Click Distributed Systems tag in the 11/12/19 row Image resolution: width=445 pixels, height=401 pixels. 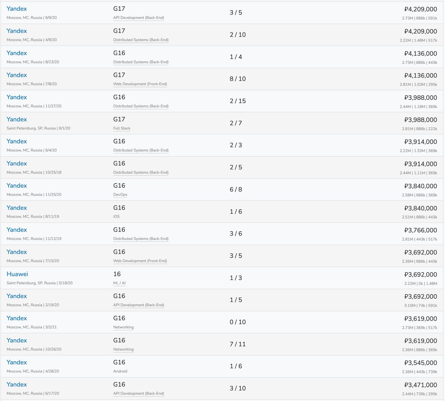coord(141,239)
